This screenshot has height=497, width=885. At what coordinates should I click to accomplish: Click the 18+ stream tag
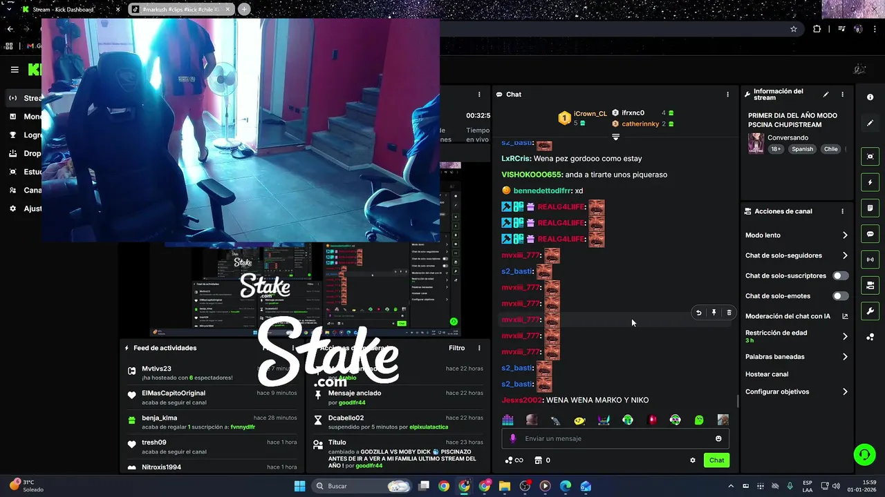point(776,149)
